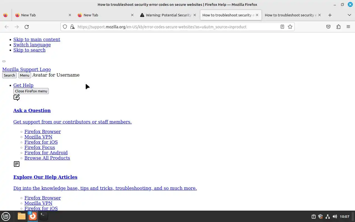This screenshot has width=355, height=222.
Task: Bookmark this page with the star
Action: click(290, 27)
